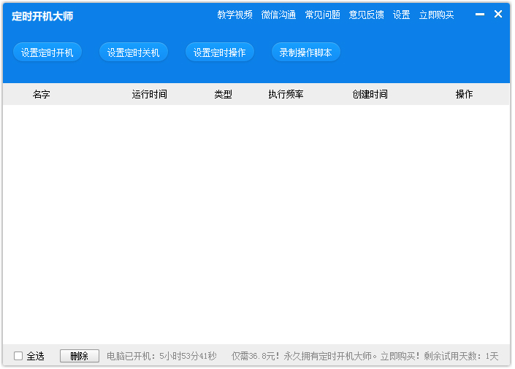Open 意见反馈 menu item
The image size is (515, 369).
coord(366,15)
